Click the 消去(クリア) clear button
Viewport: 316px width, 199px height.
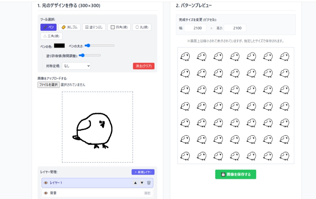tap(144, 66)
